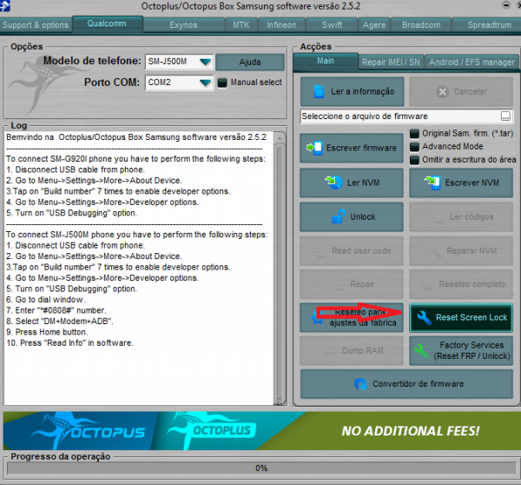This screenshot has width=521, height=485.
Task: Click log line '6. Go to dial window.'
Action: (x=46, y=299)
